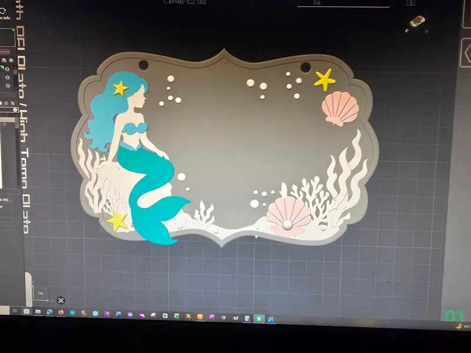Screen dimensions: 471x353
Task: Open the purple Twitch icon in taskbar
Action: point(107,314)
